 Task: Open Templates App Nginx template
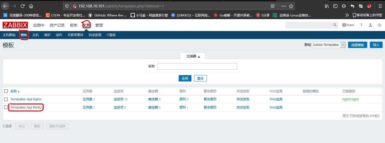26,99
